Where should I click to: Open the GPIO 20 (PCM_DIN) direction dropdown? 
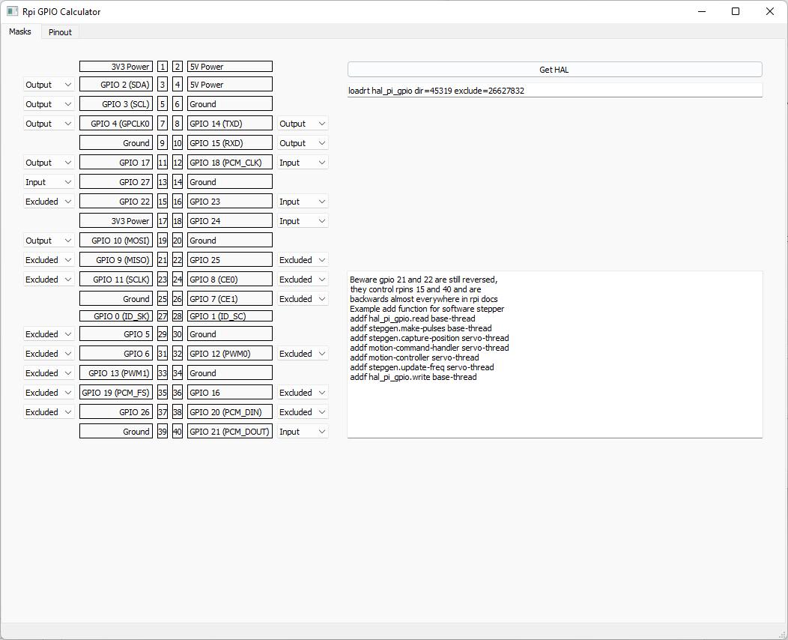tap(303, 412)
